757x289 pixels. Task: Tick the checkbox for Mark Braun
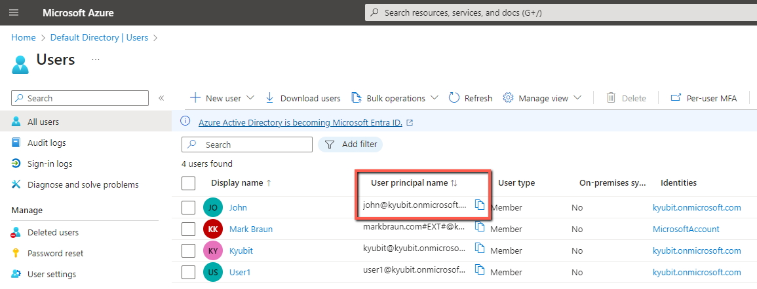tap(188, 229)
